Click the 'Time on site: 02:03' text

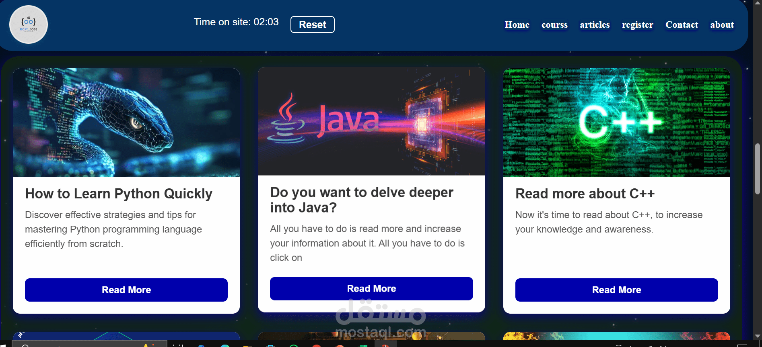point(236,22)
